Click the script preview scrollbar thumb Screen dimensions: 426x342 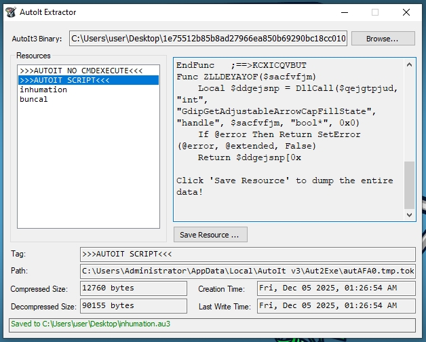(410, 185)
